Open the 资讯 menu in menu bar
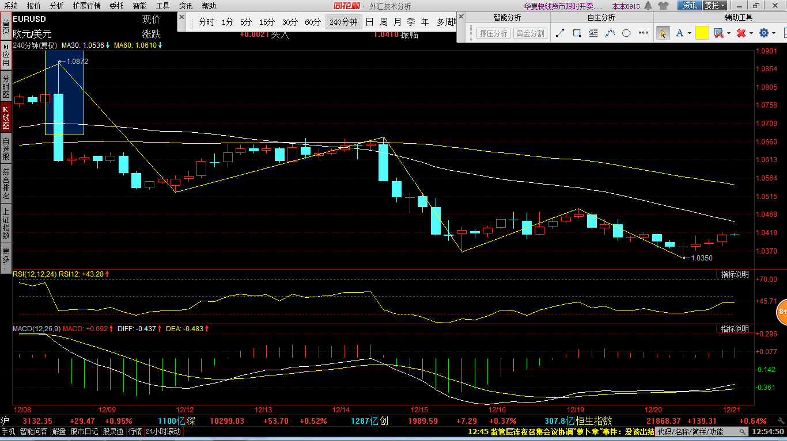The height and width of the screenshot is (441, 787). [186, 6]
